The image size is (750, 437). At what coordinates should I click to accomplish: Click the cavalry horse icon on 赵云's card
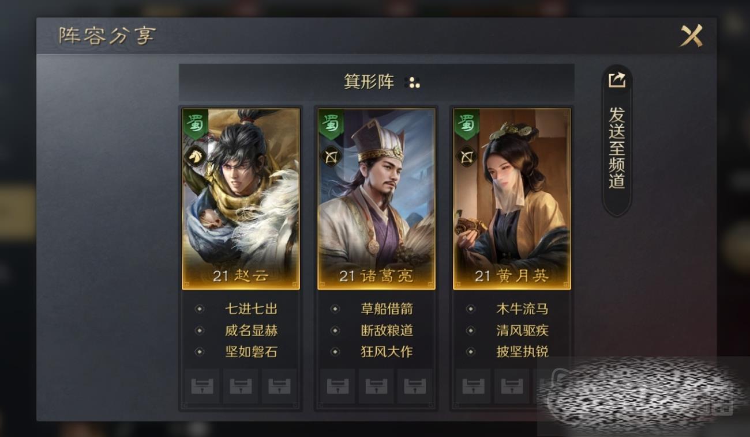pyautogui.click(x=194, y=156)
